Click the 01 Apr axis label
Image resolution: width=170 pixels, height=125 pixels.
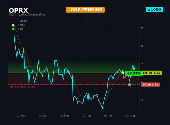43,116
